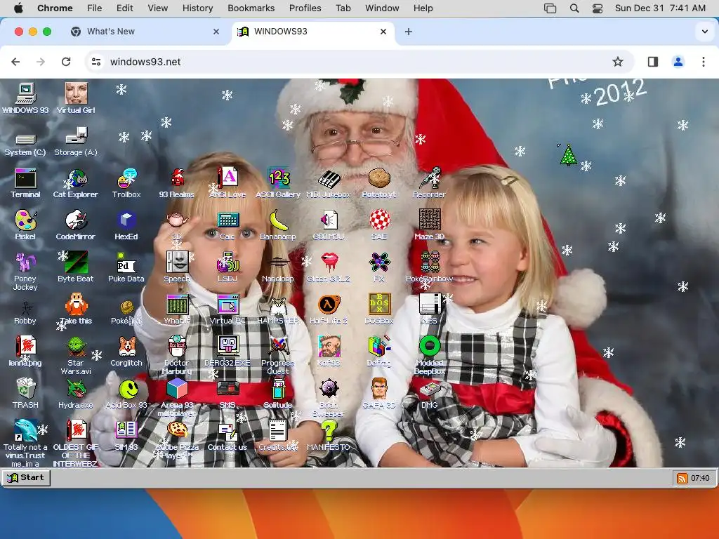
Task: Open the MANIFESTO question mark icon
Action: coord(329,432)
